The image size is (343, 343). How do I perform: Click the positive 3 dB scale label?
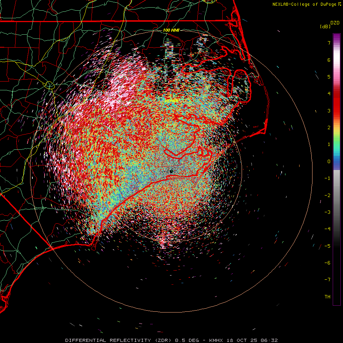329,111
